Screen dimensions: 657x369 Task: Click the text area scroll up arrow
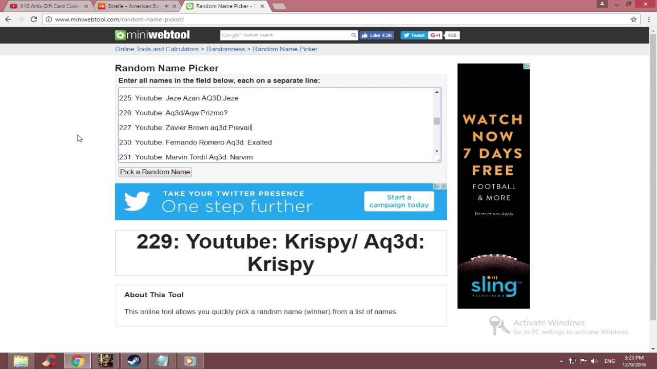437,92
